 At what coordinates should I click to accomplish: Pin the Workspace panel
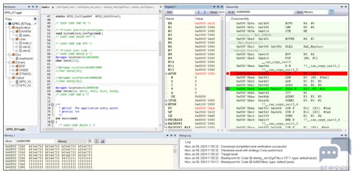[x=33, y=7]
